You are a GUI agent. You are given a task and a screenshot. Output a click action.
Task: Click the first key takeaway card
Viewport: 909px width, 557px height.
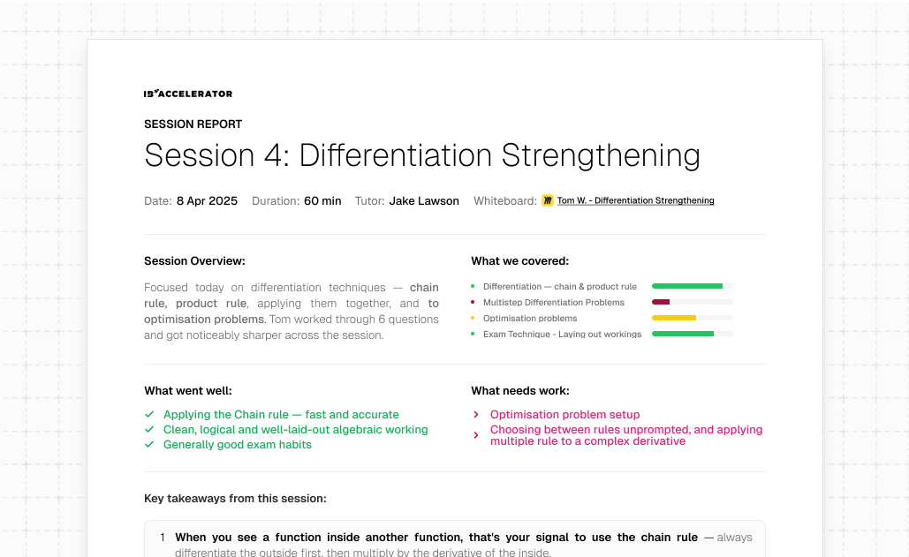coord(454,540)
